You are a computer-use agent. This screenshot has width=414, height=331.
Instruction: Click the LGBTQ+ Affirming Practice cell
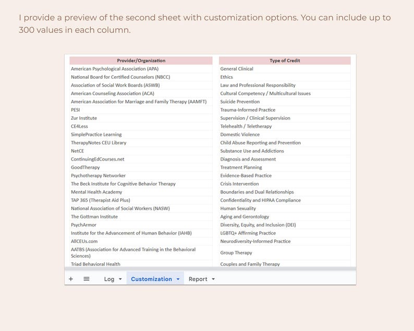pyautogui.click(x=285, y=233)
